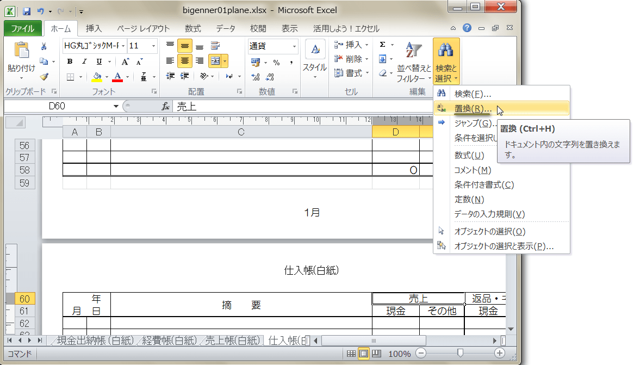Open the fill color dropdown arrow
Image resolution: width=634 pixels, height=365 pixels.
pyautogui.click(x=107, y=77)
